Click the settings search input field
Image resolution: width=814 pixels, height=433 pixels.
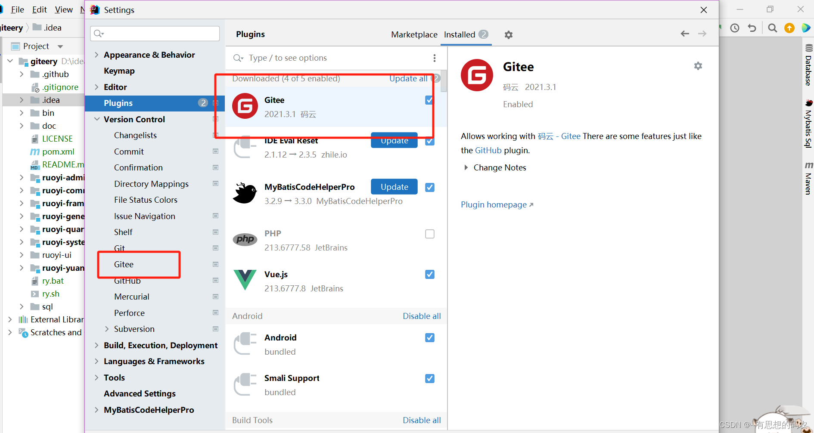click(x=155, y=34)
